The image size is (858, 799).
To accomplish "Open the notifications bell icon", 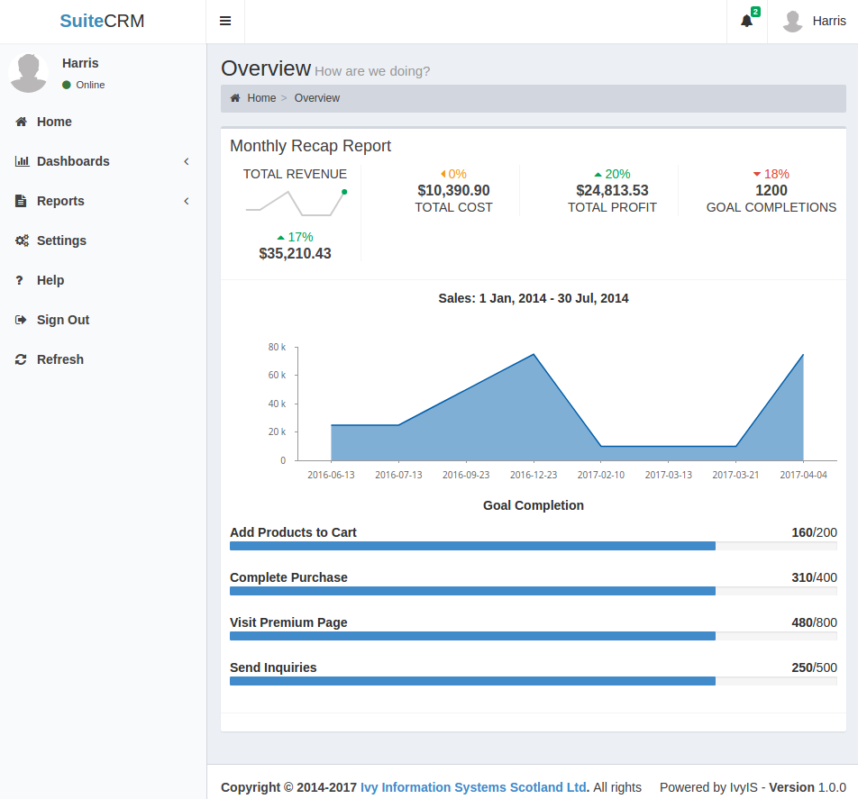I will coord(746,22).
